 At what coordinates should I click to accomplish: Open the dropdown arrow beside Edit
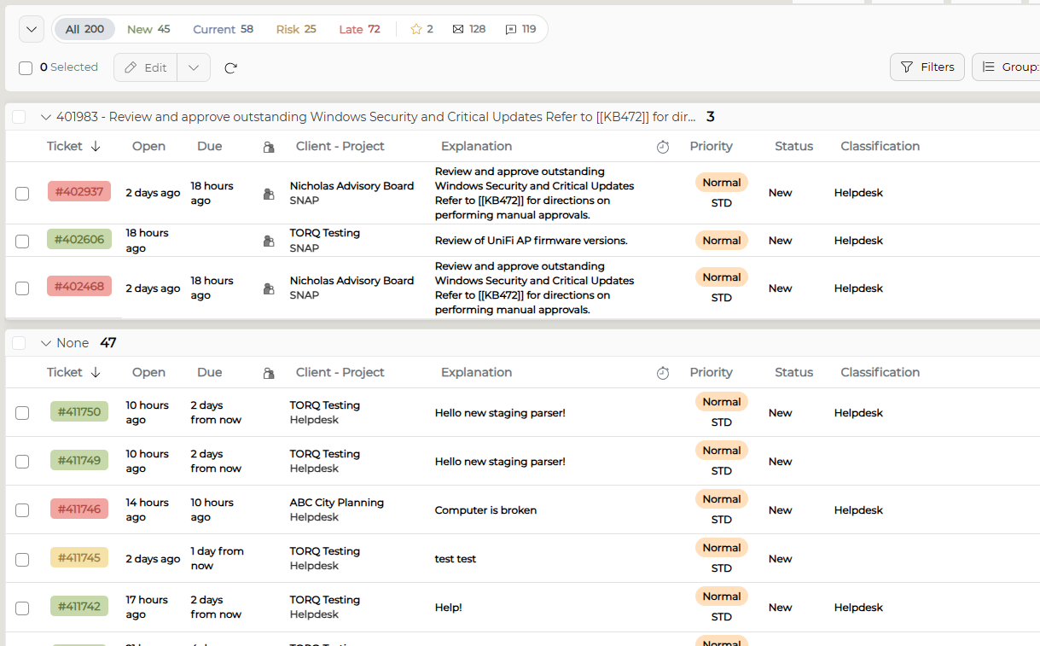(x=194, y=68)
